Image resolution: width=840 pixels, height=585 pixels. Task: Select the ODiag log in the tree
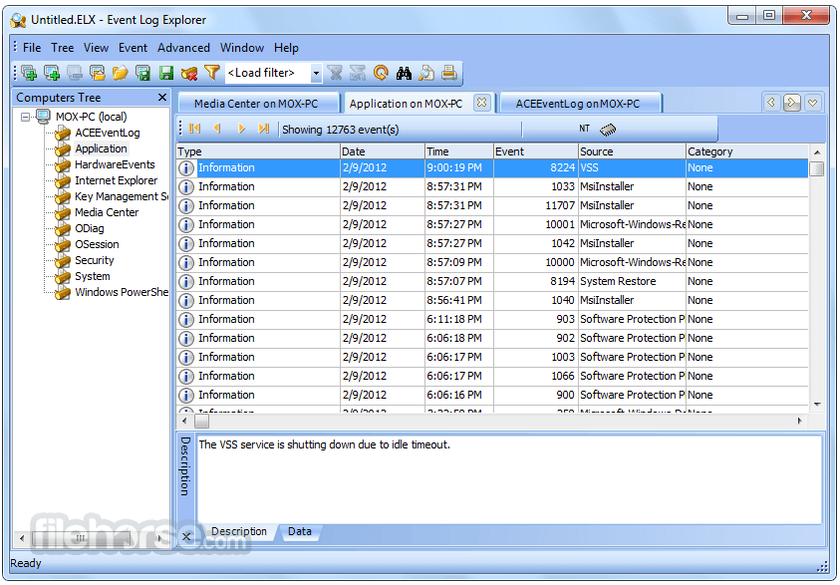click(x=90, y=228)
